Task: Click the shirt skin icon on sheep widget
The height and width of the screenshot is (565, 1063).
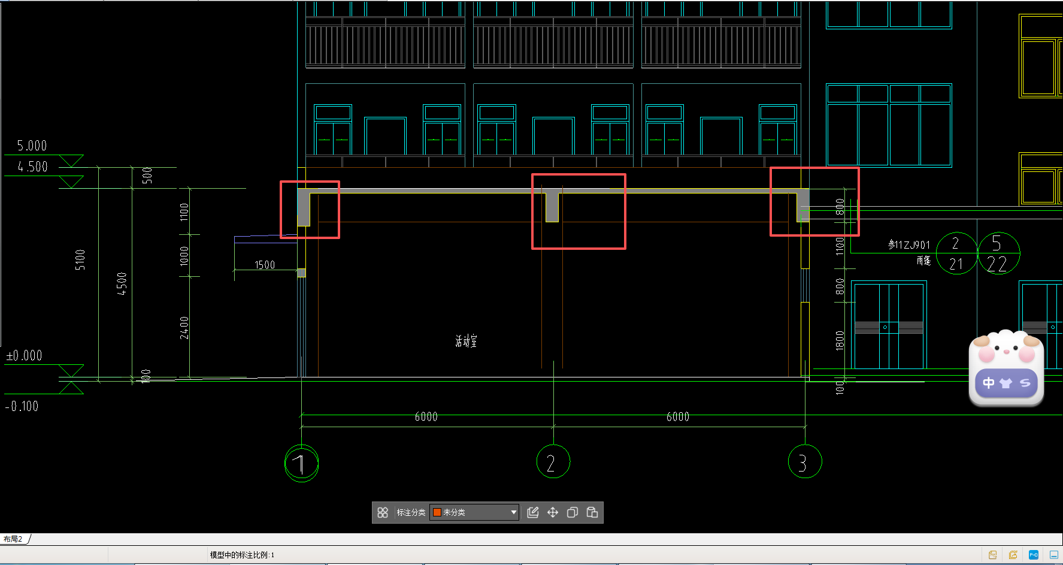Action: [1006, 383]
